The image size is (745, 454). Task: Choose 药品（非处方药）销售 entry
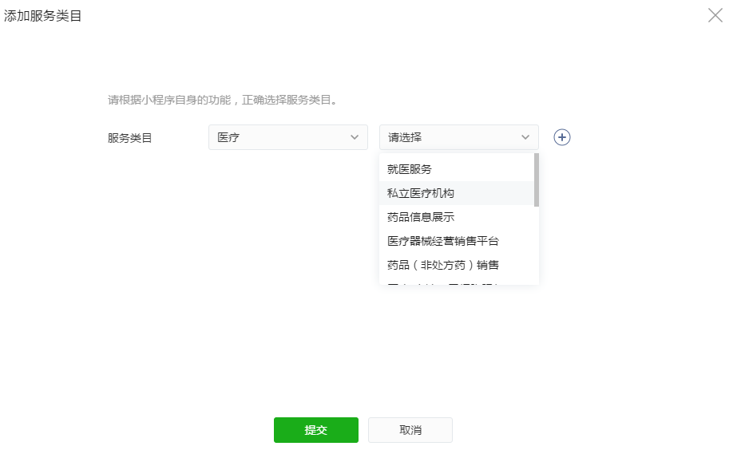pos(457,265)
